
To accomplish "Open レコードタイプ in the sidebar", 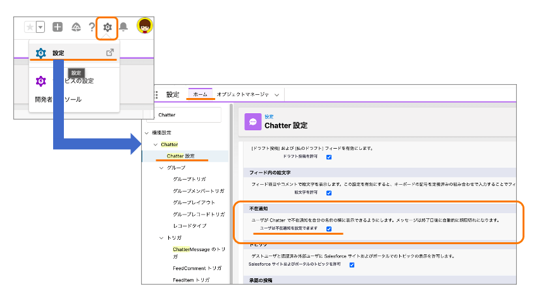I will coord(190,226).
